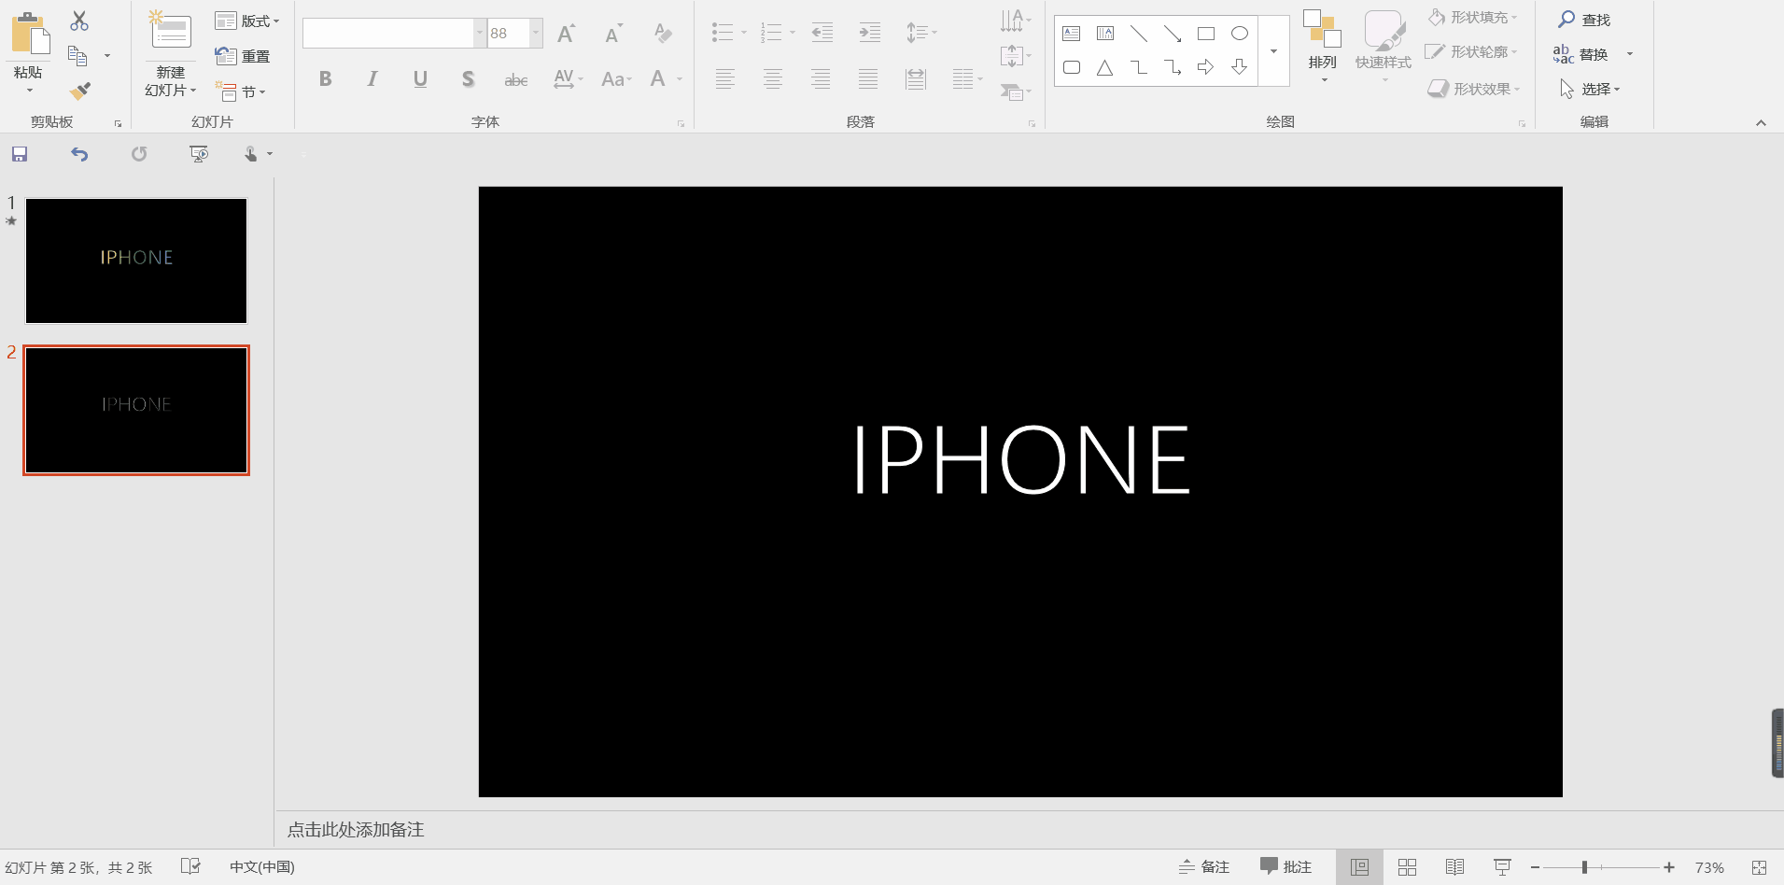Open the 选择 dropdown
Viewport: 1784px width, 885px height.
click(x=1590, y=89)
